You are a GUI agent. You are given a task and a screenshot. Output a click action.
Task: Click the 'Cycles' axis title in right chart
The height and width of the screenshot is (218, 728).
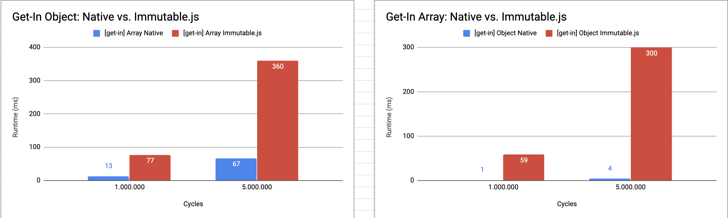tap(567, 204)
